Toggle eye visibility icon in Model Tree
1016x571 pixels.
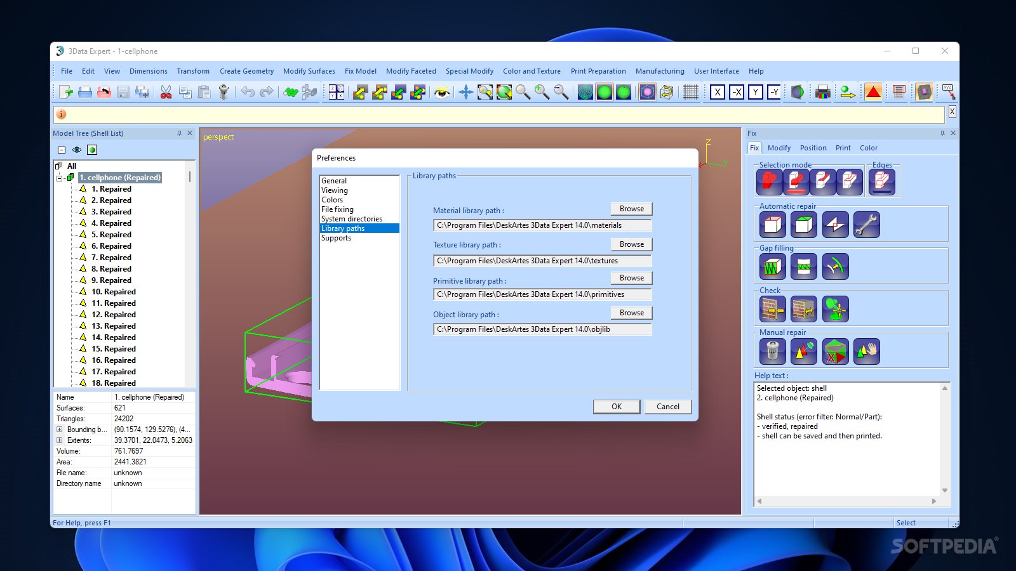(77, 150)
